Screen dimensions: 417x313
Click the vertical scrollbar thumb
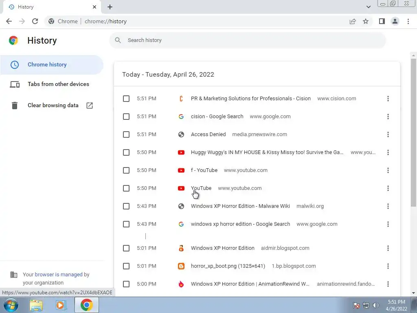[x=413, y=132]
